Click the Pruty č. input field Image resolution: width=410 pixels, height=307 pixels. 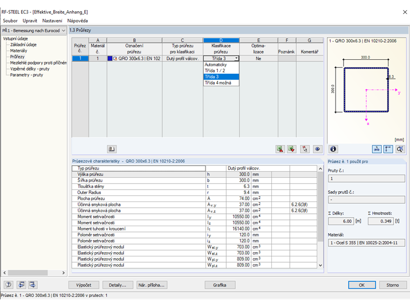pos(366,179)
